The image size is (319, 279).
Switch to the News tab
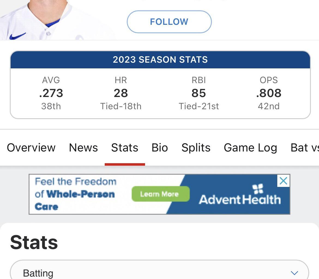pyautogui.click(x=83, y=148)
